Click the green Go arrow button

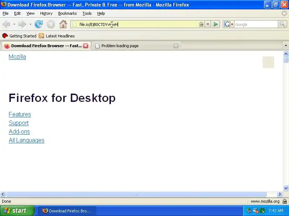coord(215,24)
